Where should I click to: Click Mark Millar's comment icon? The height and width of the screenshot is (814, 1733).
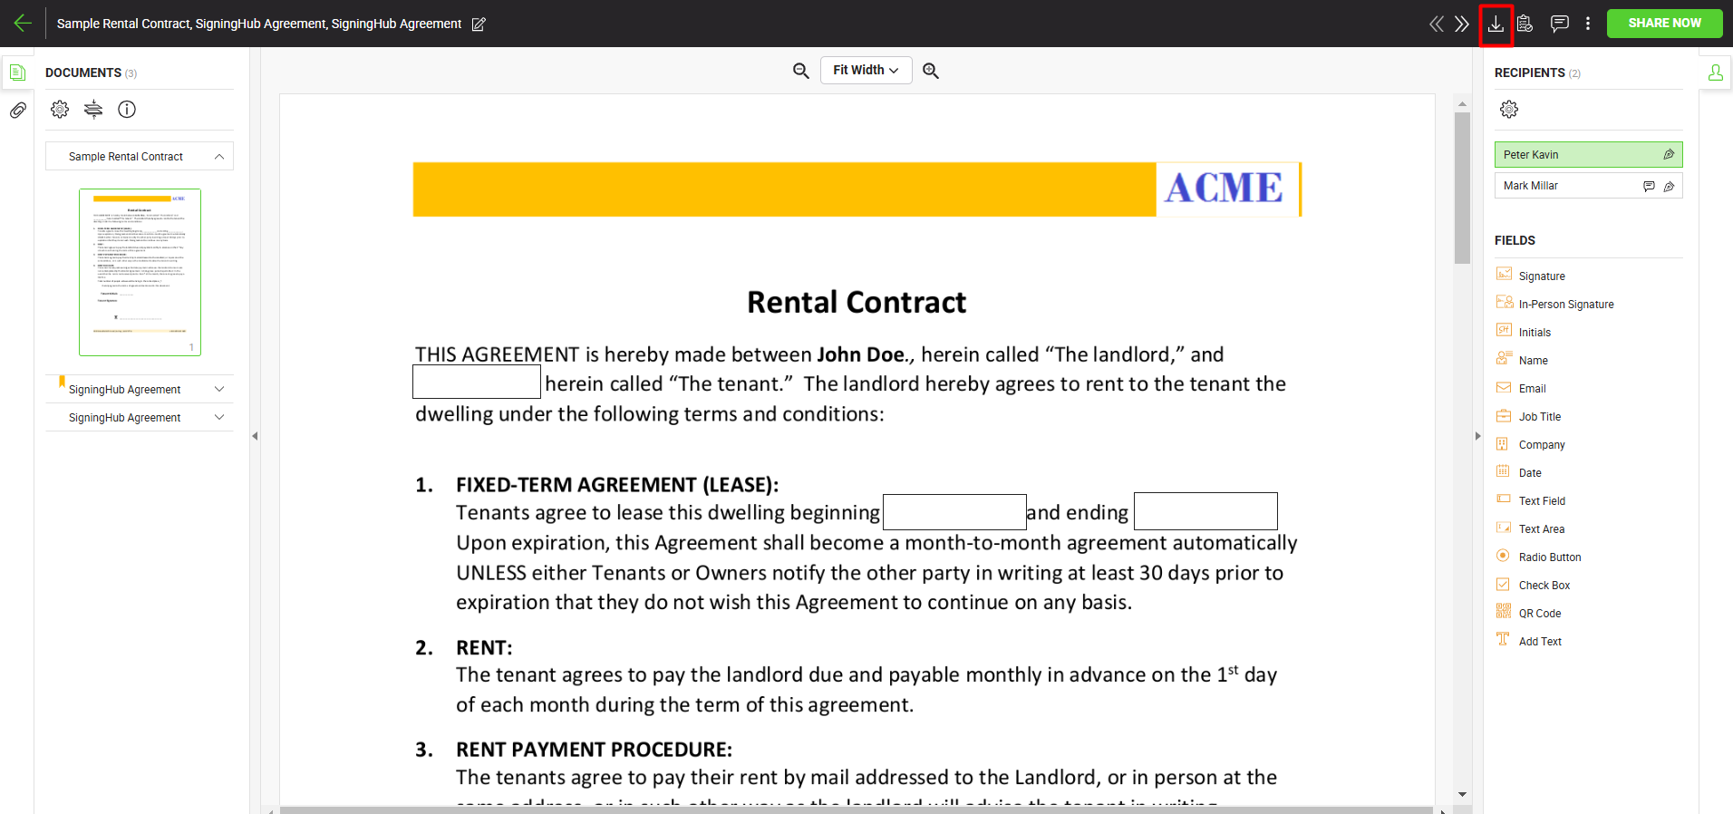[x=1649, y=186]
